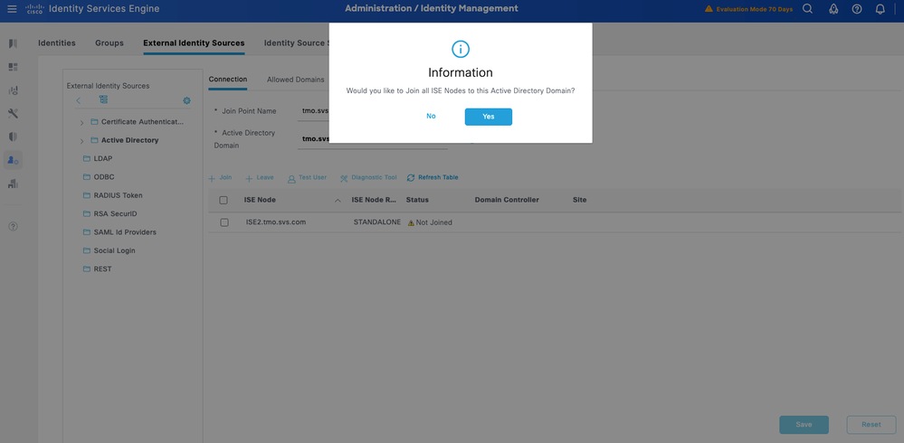Image resolution: width=904 pixels, height=443 pixels.
Task: Click the Not Joined warning icon
Action: tap(411, 222)
